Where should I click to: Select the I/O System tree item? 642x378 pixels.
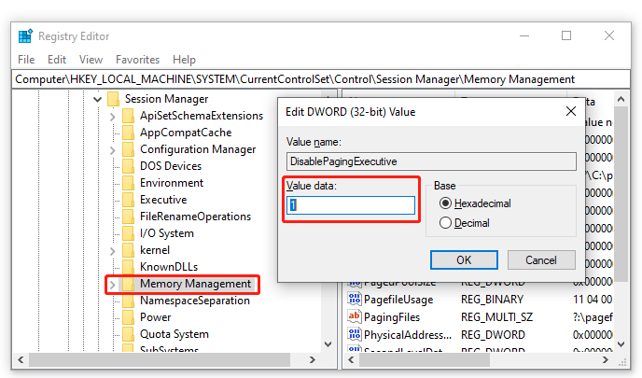click(167, 233)
